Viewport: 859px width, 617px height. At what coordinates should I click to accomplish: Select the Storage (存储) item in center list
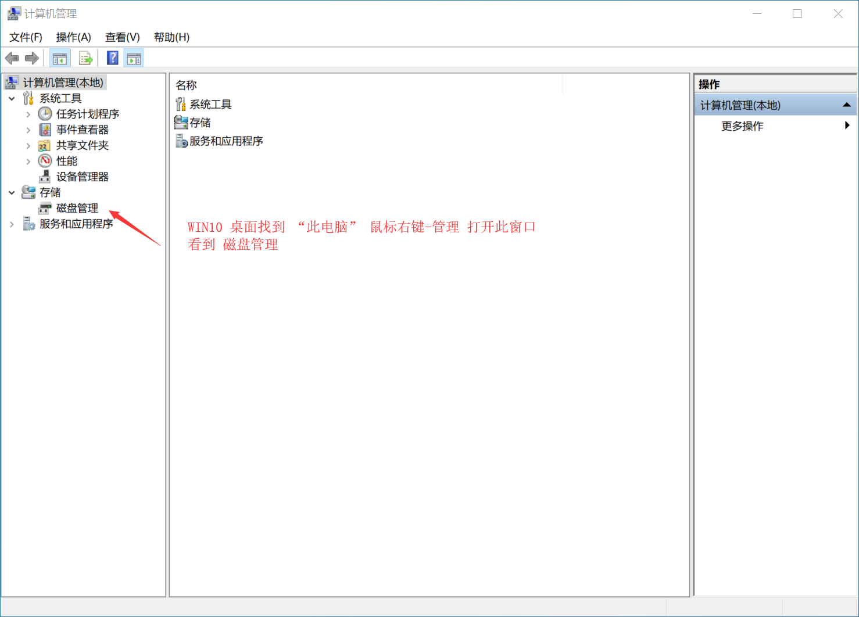point(200,123)
